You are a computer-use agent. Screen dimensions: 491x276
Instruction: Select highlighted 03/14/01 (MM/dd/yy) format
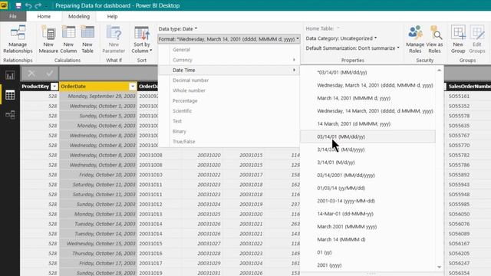click(x=368, y=136)
